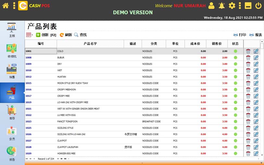Image resolution: width=264 pixels, height=165 pixels.
Task: Click scrollbar down arrow
Action: pyautogui.click(x=262, y=155)
